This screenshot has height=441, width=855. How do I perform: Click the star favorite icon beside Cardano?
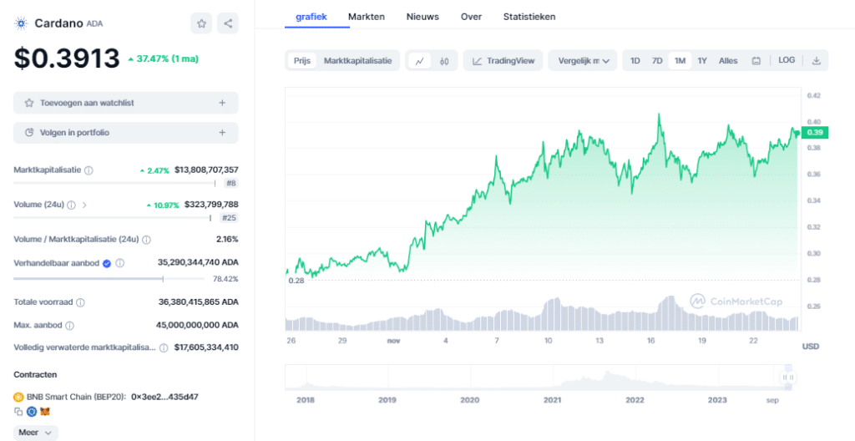tap(201, 23)
